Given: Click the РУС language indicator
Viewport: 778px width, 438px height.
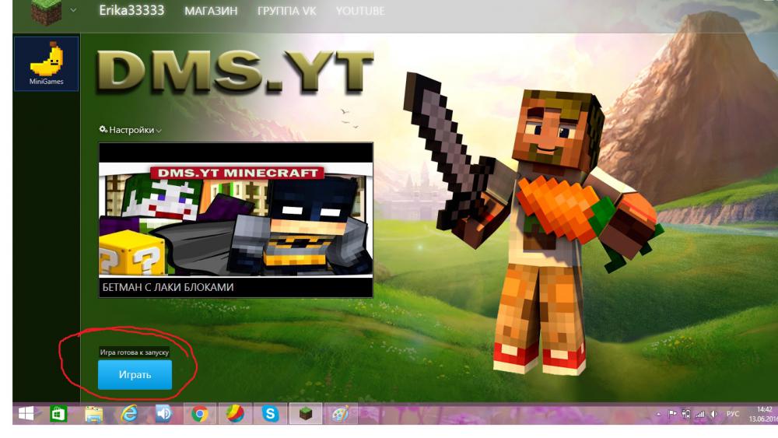Looking at the screenshot, I should pyautogui.click(x=732, y=415).
